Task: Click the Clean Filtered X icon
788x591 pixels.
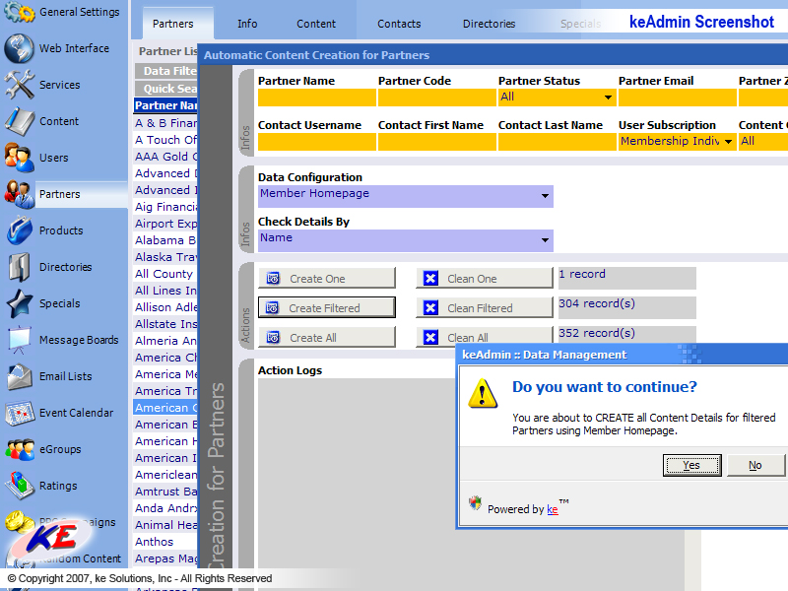Action: pyautogui.click(x=430, y=307)
